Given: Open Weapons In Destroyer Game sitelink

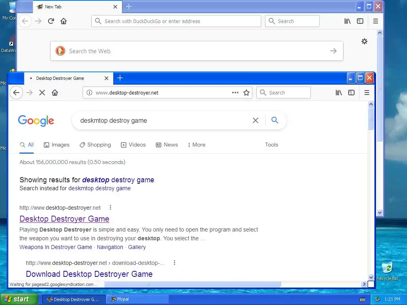Looking at the screenshot, I should point(56,247).
